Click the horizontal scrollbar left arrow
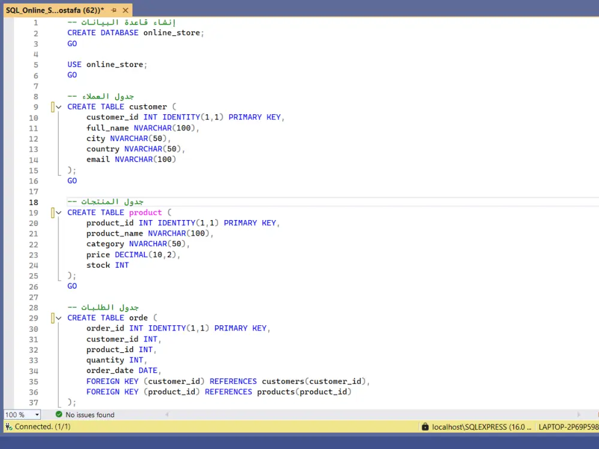599x449 pixels. [167, 414]
